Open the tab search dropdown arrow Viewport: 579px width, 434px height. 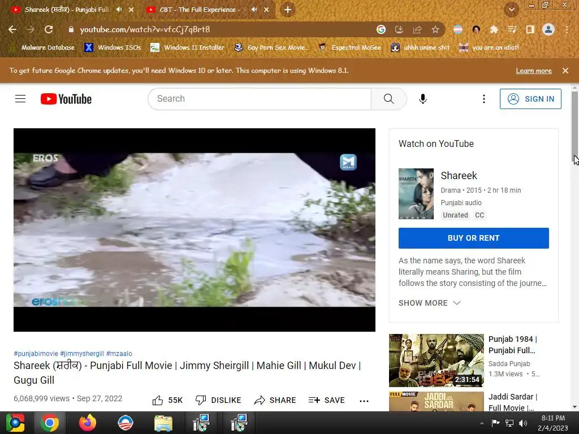(511, 10)
